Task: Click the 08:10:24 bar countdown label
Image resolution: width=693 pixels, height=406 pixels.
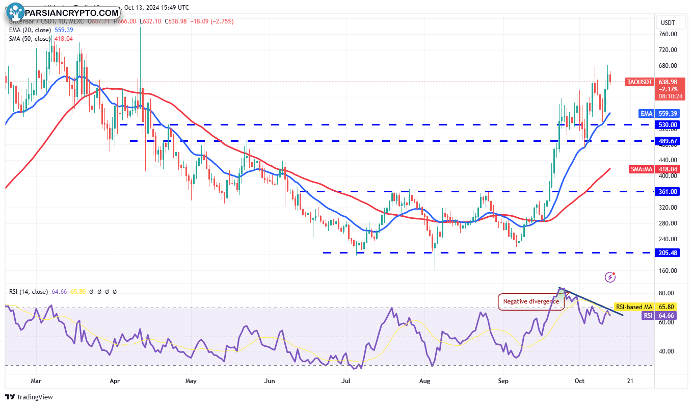Action: (670, 96)
